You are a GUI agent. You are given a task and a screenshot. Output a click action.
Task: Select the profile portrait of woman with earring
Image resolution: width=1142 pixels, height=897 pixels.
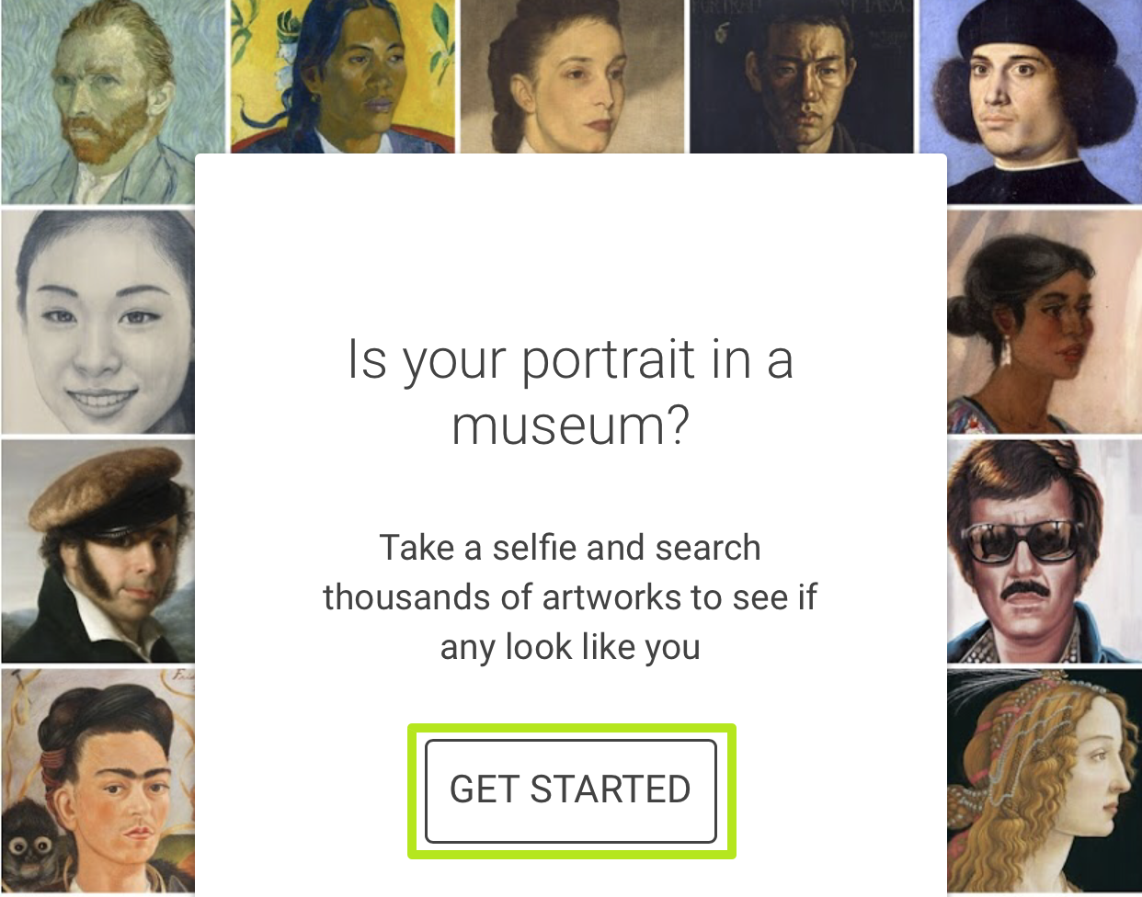(1044, 322)
